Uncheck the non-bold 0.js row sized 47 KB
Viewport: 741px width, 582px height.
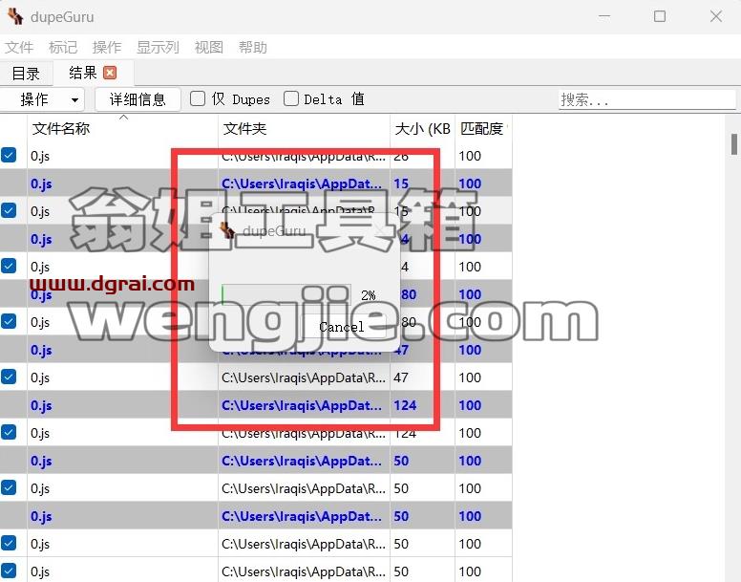9,377
